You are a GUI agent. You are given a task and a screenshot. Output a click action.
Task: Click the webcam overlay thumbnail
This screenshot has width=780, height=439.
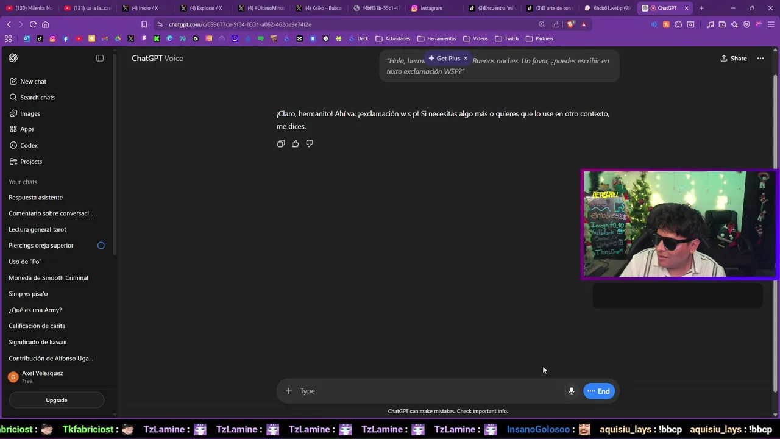680,224
